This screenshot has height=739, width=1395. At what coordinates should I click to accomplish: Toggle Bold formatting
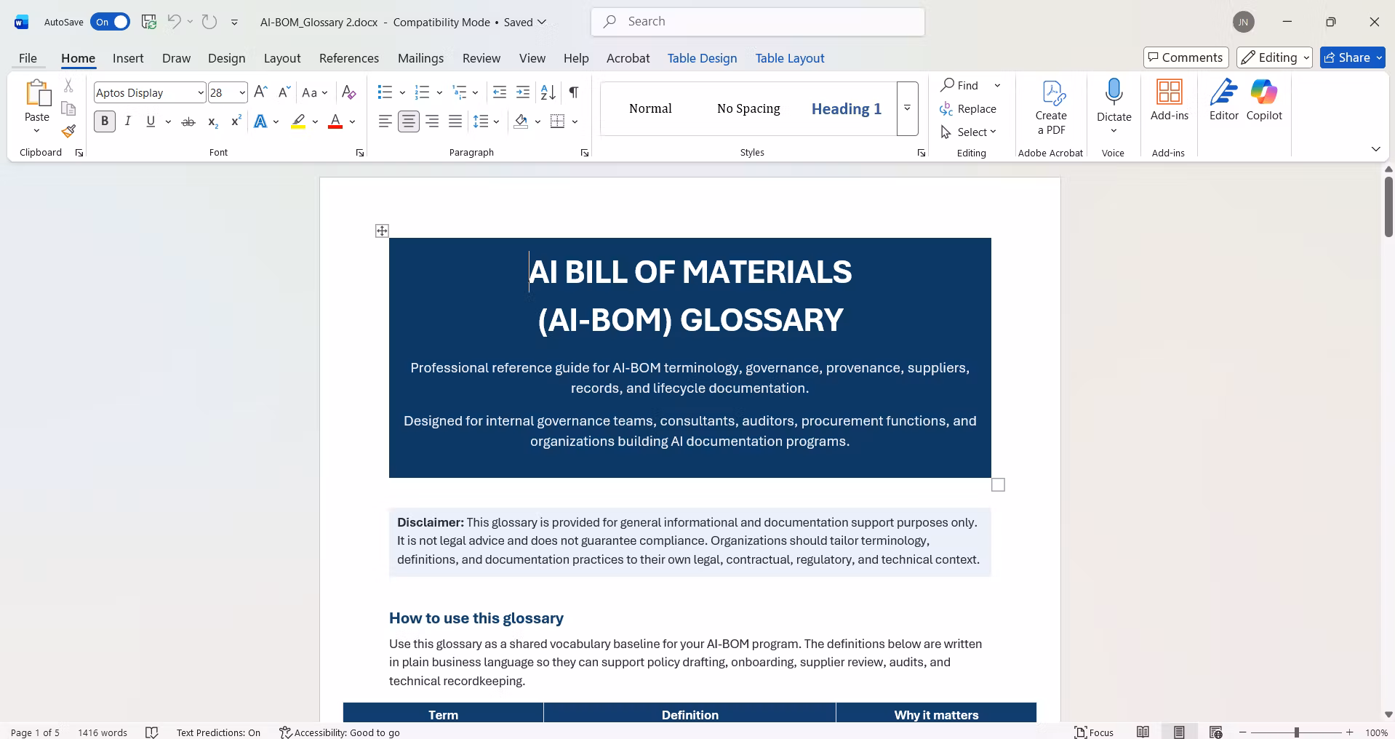point(105,121)
